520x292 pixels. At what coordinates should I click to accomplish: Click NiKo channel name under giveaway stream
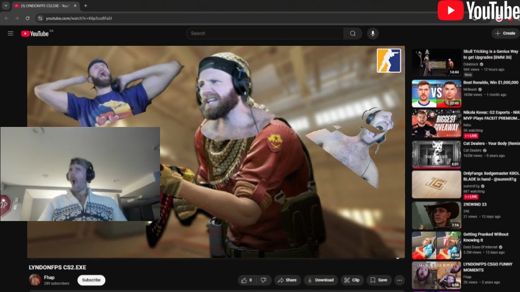pos(468,125)
